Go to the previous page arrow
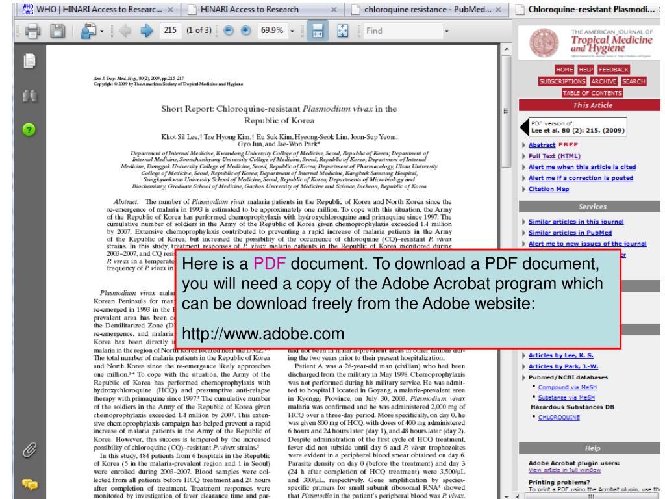Viewport: 665px width, 499px height. tap(125, 31)
